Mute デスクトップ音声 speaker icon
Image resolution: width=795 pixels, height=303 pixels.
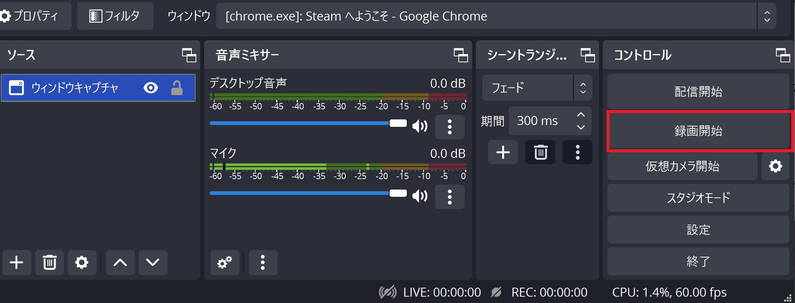pos(420,126)
